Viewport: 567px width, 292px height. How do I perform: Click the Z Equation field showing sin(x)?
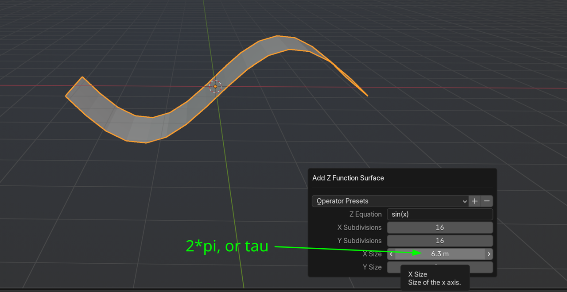[x=439, y=214]
